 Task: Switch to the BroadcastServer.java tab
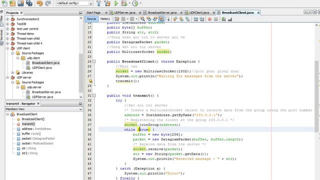(x=162, y=12)
